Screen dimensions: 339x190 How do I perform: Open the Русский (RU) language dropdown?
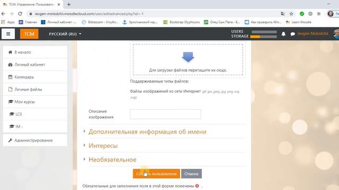pyautogui.click(x=65, y=34)
